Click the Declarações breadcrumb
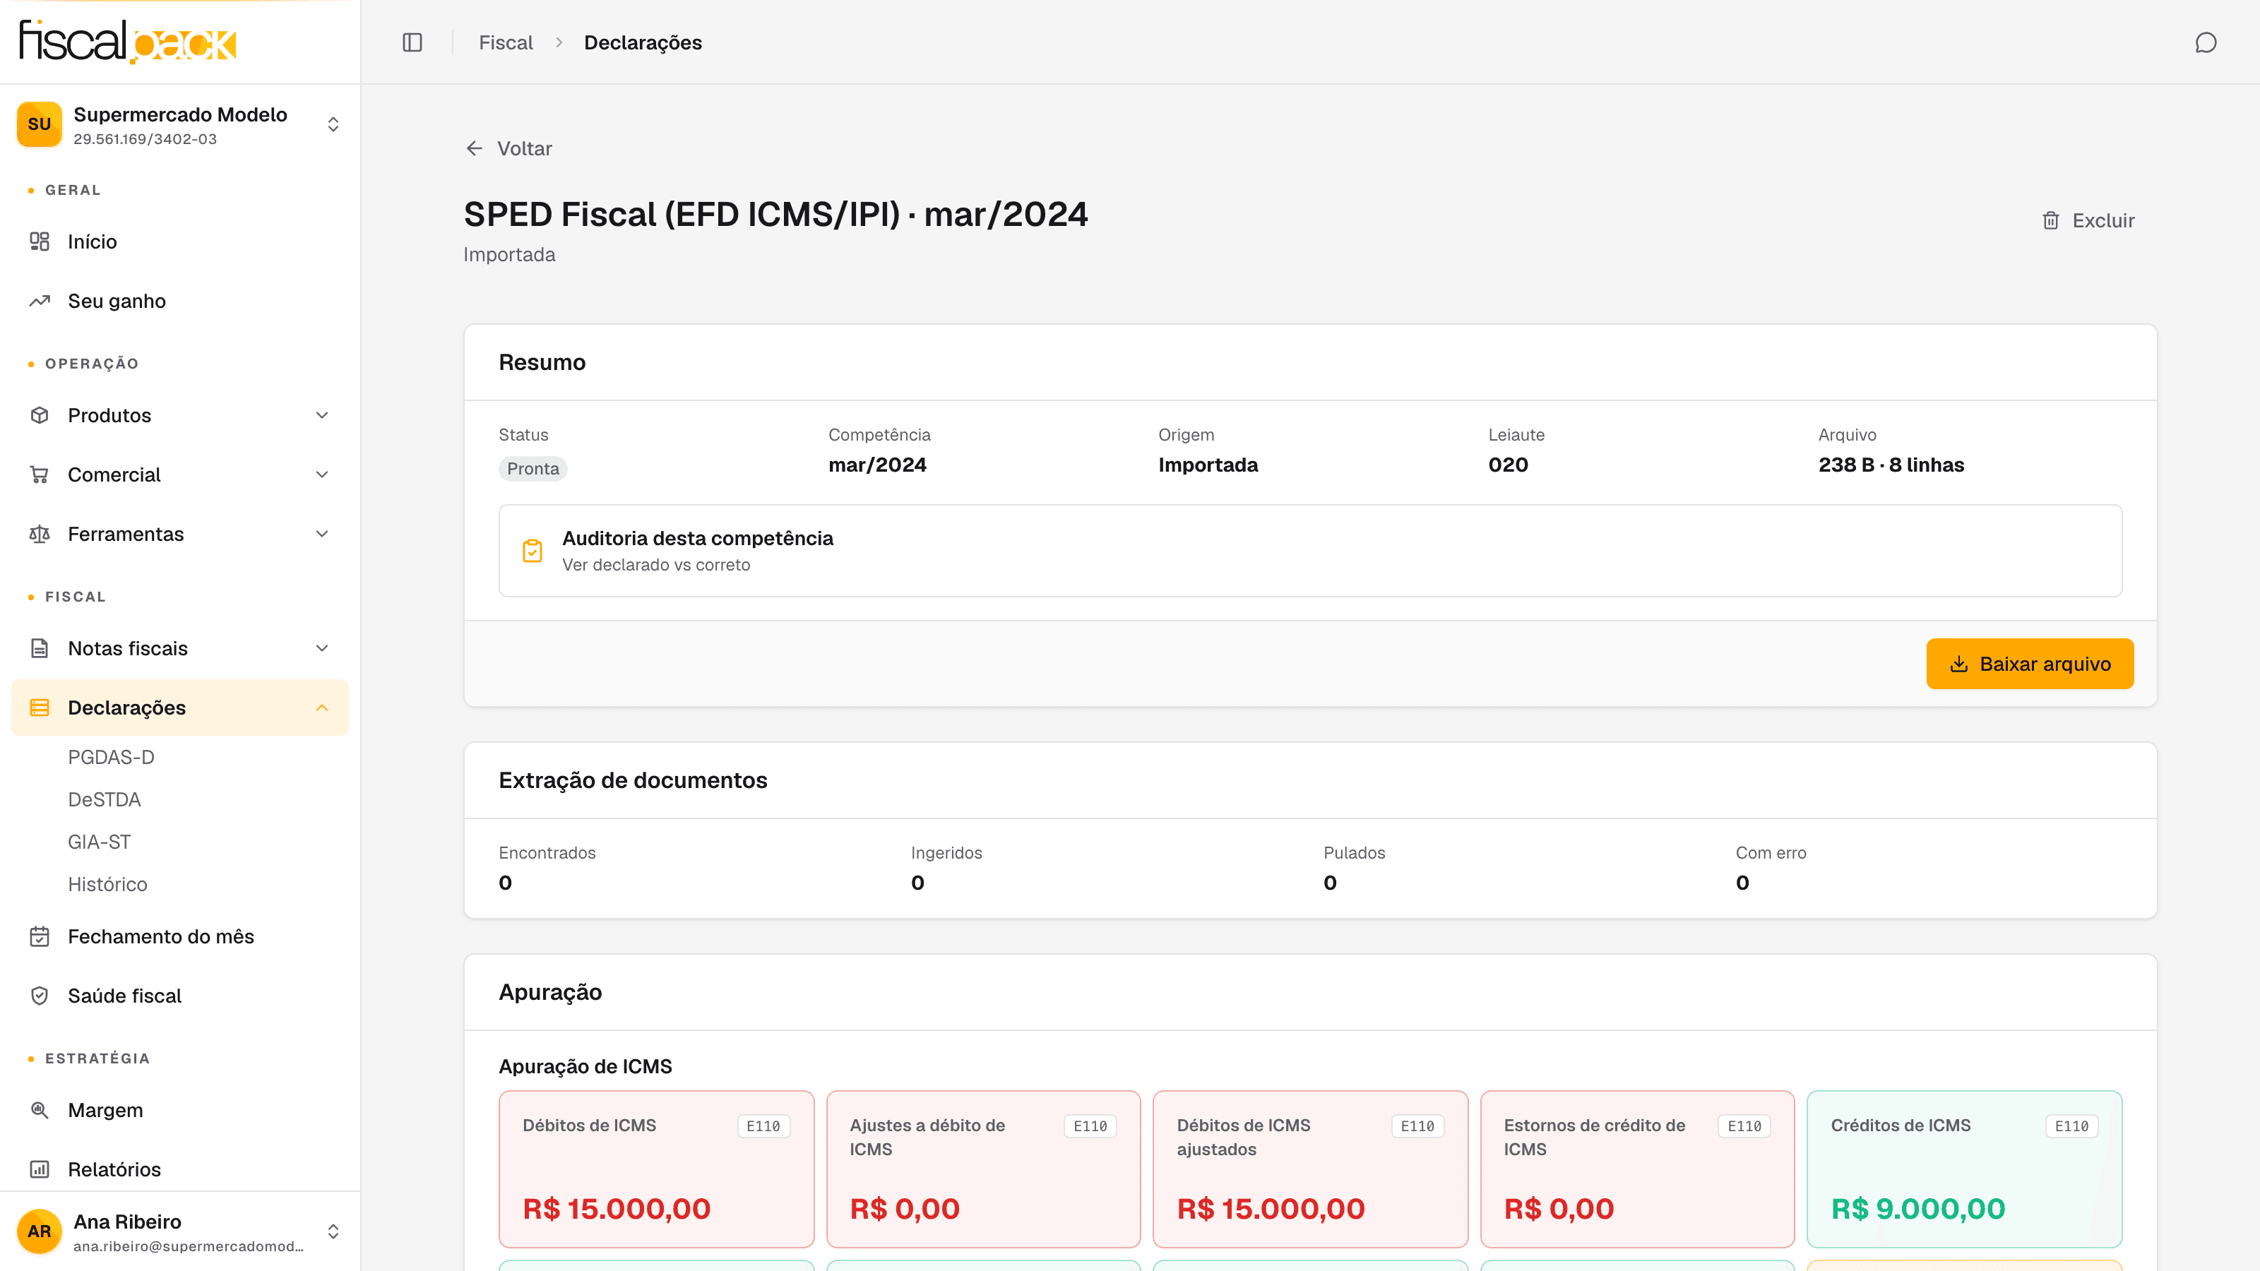 point(642,42)
